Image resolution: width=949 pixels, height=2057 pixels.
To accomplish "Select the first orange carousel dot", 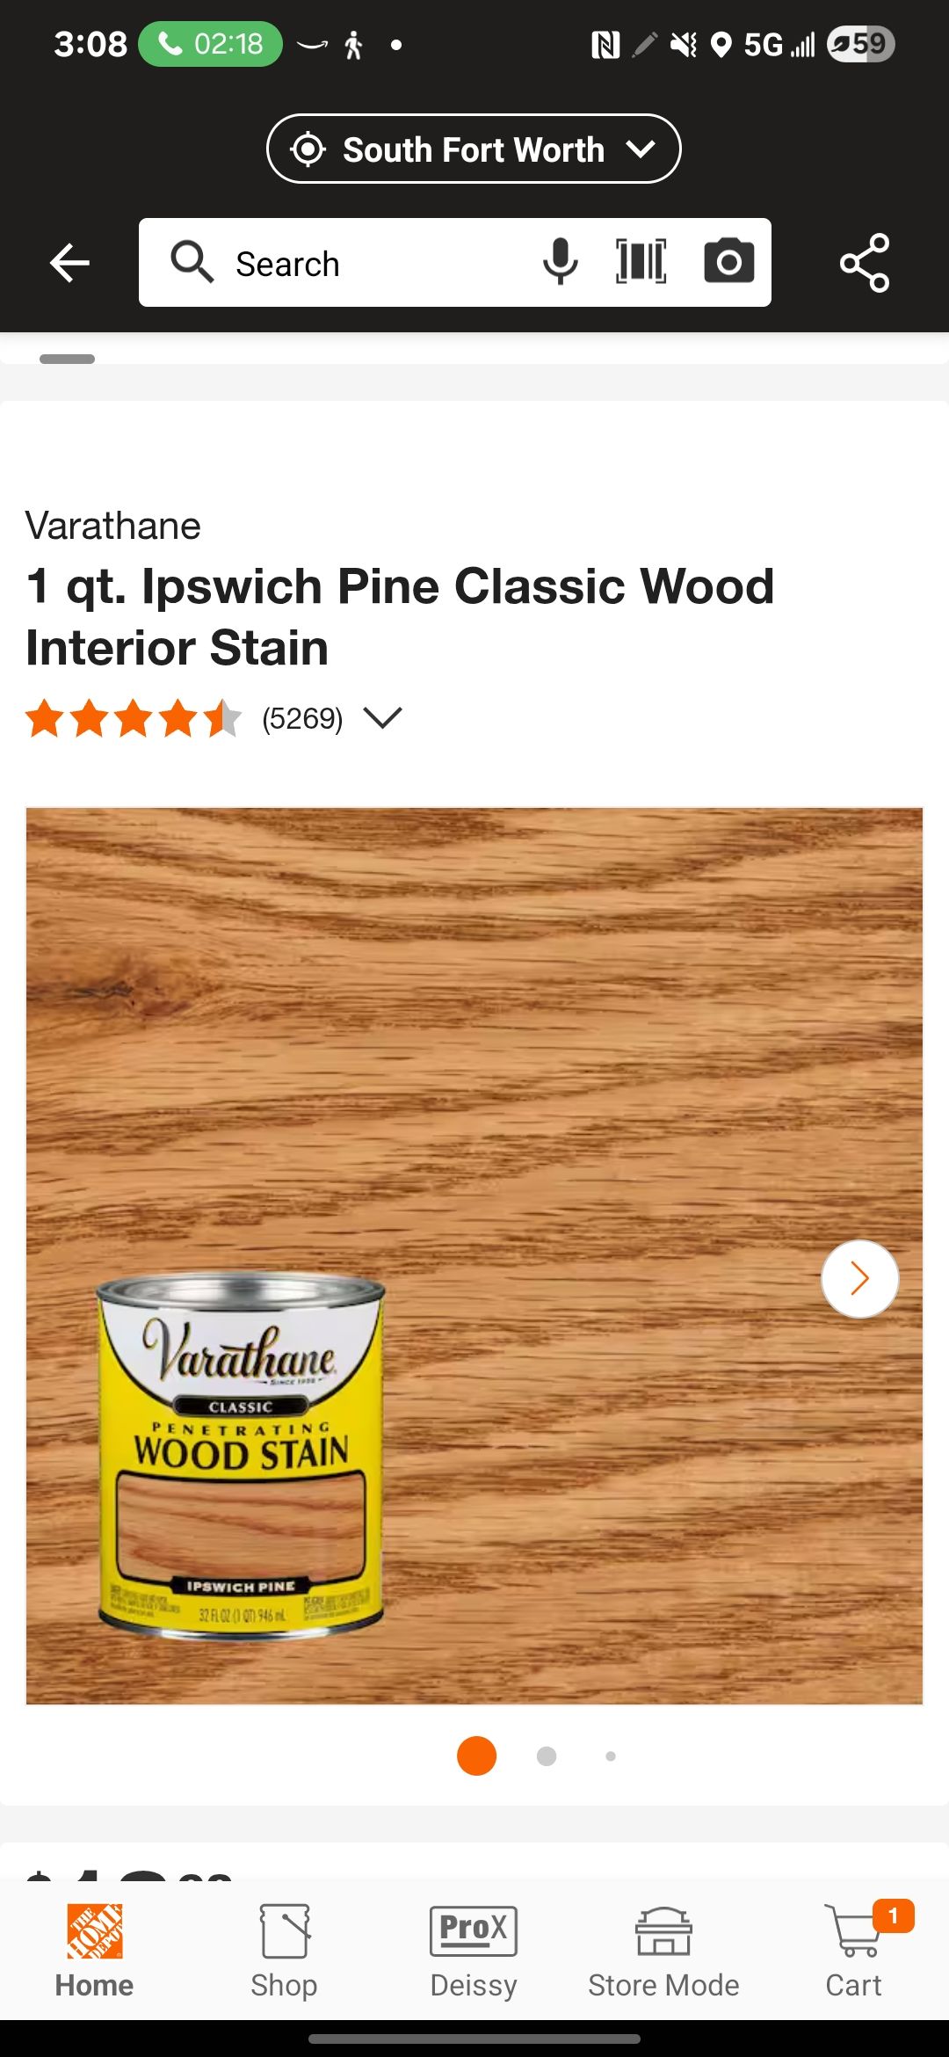I will [x=476, y=1755].
